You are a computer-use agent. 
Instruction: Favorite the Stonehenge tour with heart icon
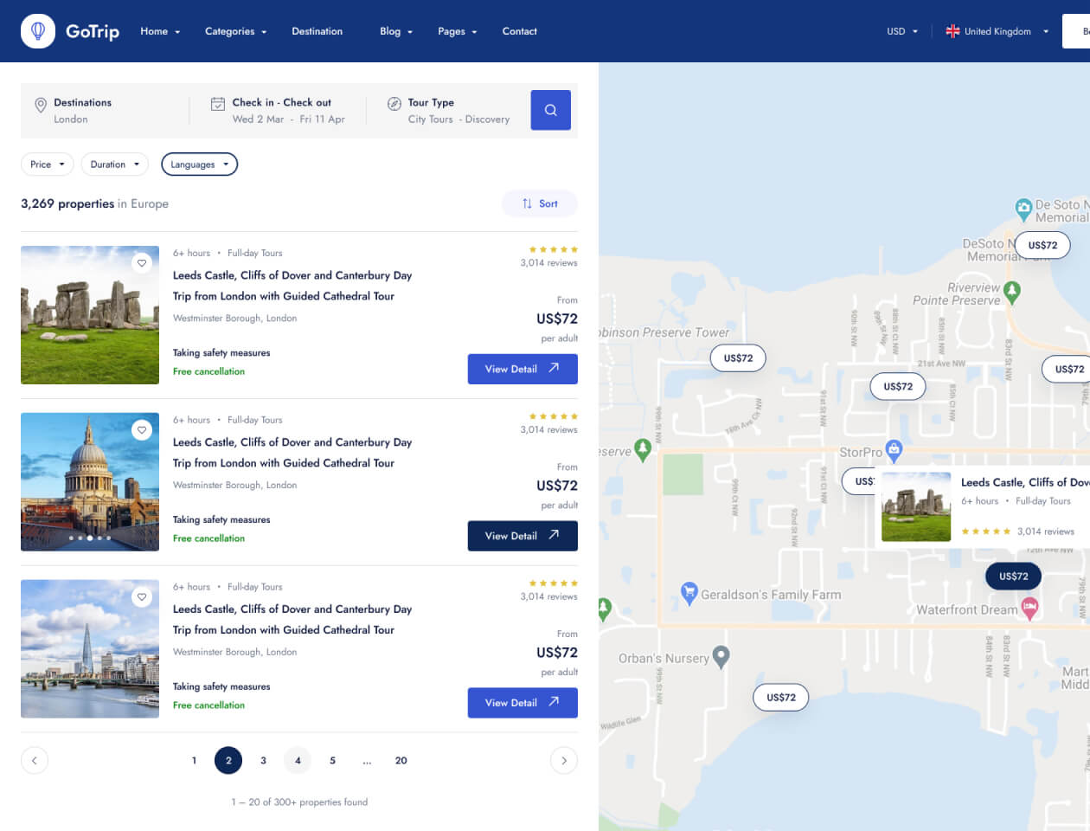tap(142, 263)
